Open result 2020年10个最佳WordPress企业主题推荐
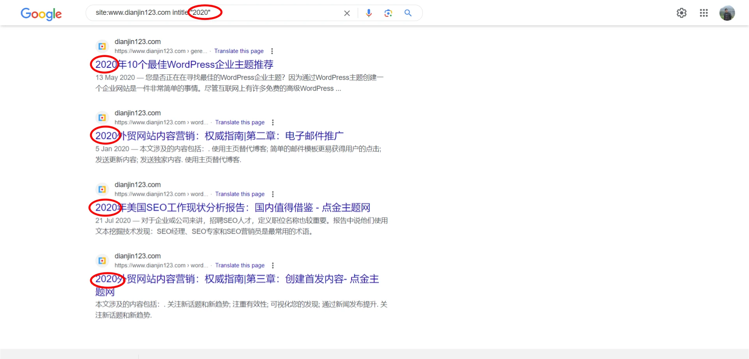749x359 pixels. (184, 64)
